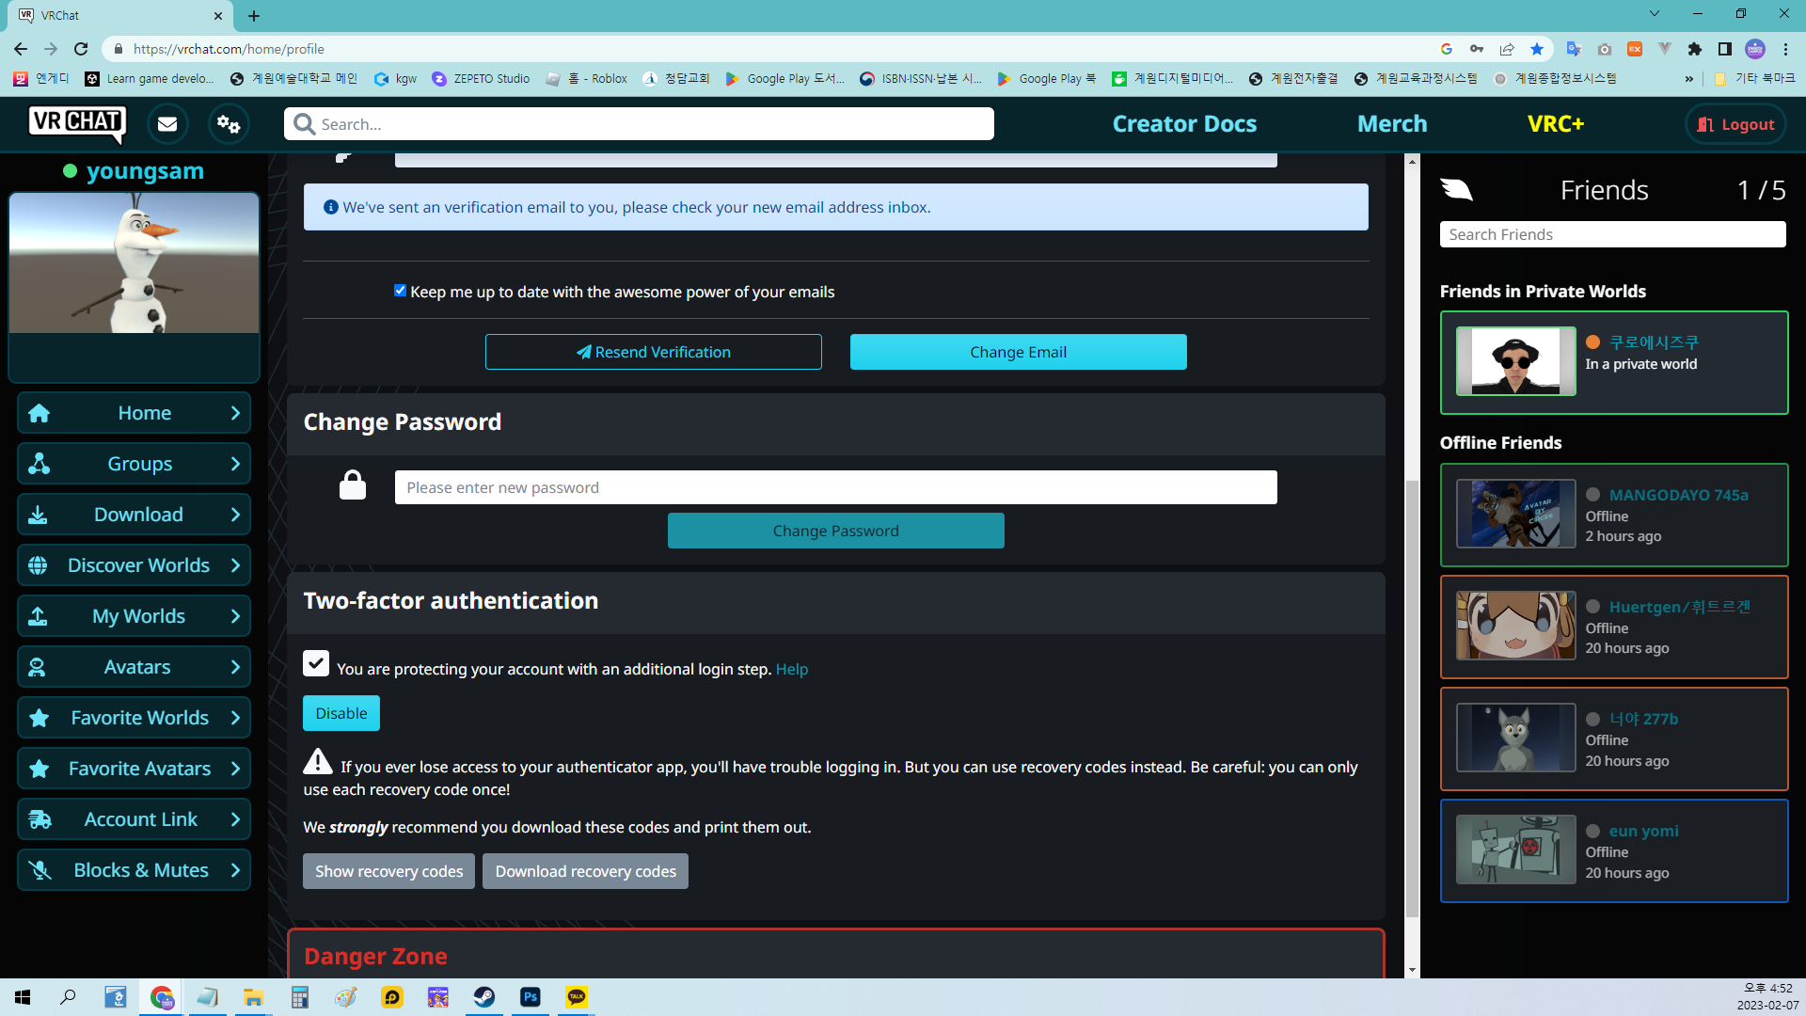Expand the Favorite Avatars chevron
1806x1016 pixels.
(235, 769)
